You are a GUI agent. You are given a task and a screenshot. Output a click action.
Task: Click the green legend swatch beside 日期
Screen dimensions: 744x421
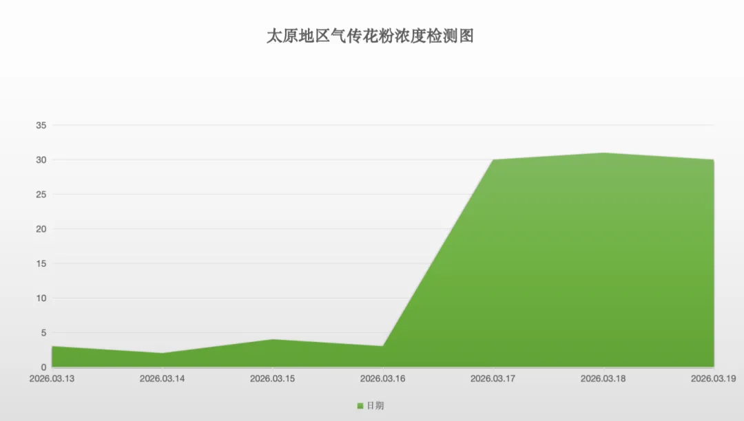(360, 406)
